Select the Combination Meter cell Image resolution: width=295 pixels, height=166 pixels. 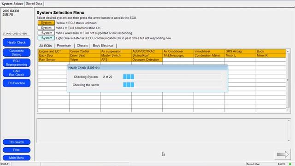(209, 55)
